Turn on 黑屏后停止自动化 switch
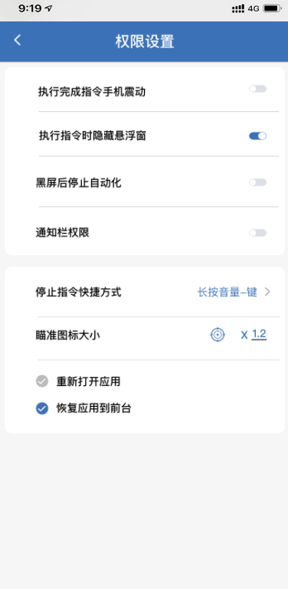 point(257,182)
